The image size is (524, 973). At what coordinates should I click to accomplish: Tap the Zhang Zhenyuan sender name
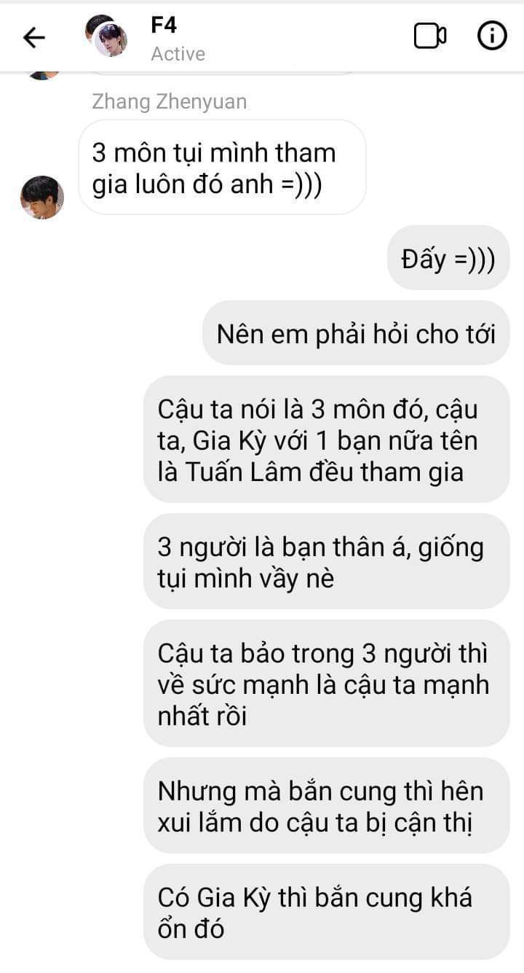click(x=170, y=102)
